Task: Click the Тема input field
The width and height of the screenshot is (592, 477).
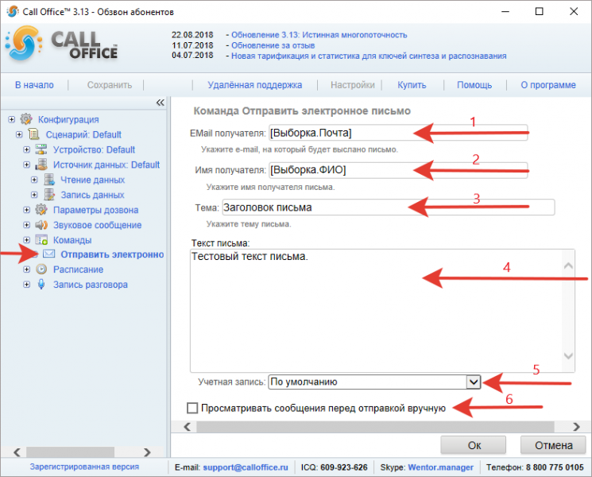Action: [388, 207]
